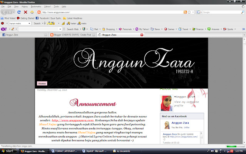The image size is (246, 154).
Task: Open the History menu
Action: click(x=25, y=7)
